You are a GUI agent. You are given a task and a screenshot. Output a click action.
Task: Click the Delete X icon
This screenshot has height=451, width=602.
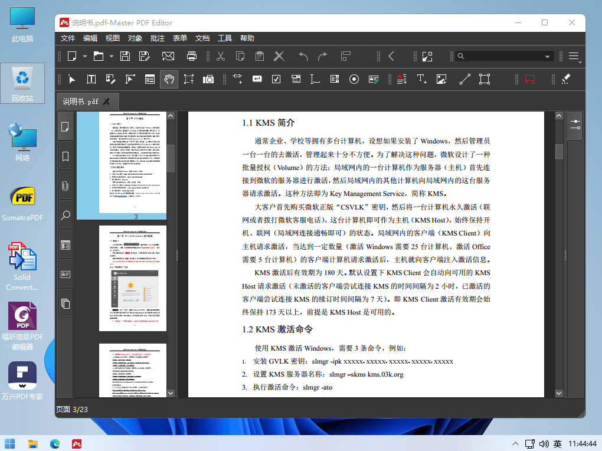[x=279, y=56]
